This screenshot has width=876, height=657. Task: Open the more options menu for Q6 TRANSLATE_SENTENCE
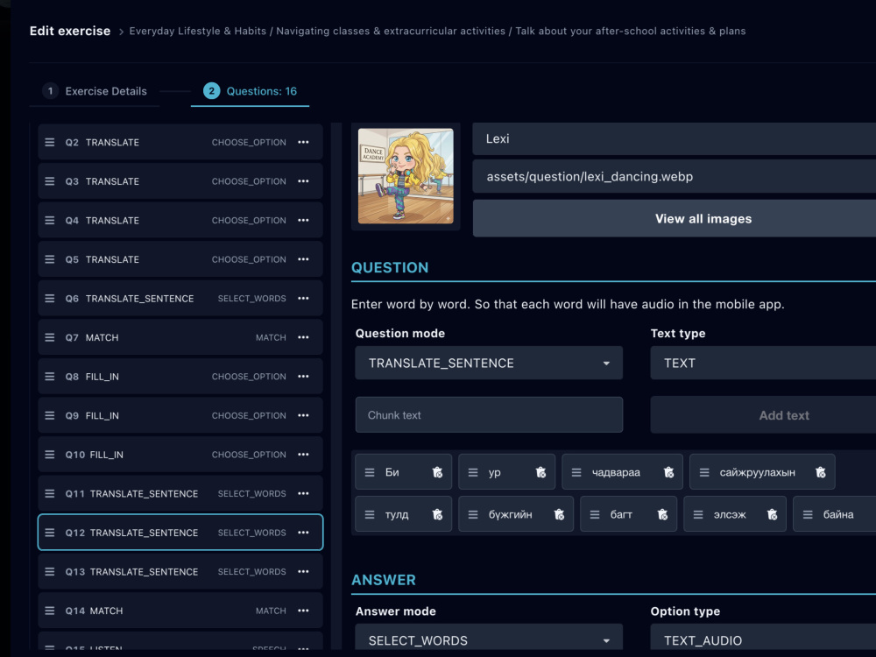(x=303, y=299)
